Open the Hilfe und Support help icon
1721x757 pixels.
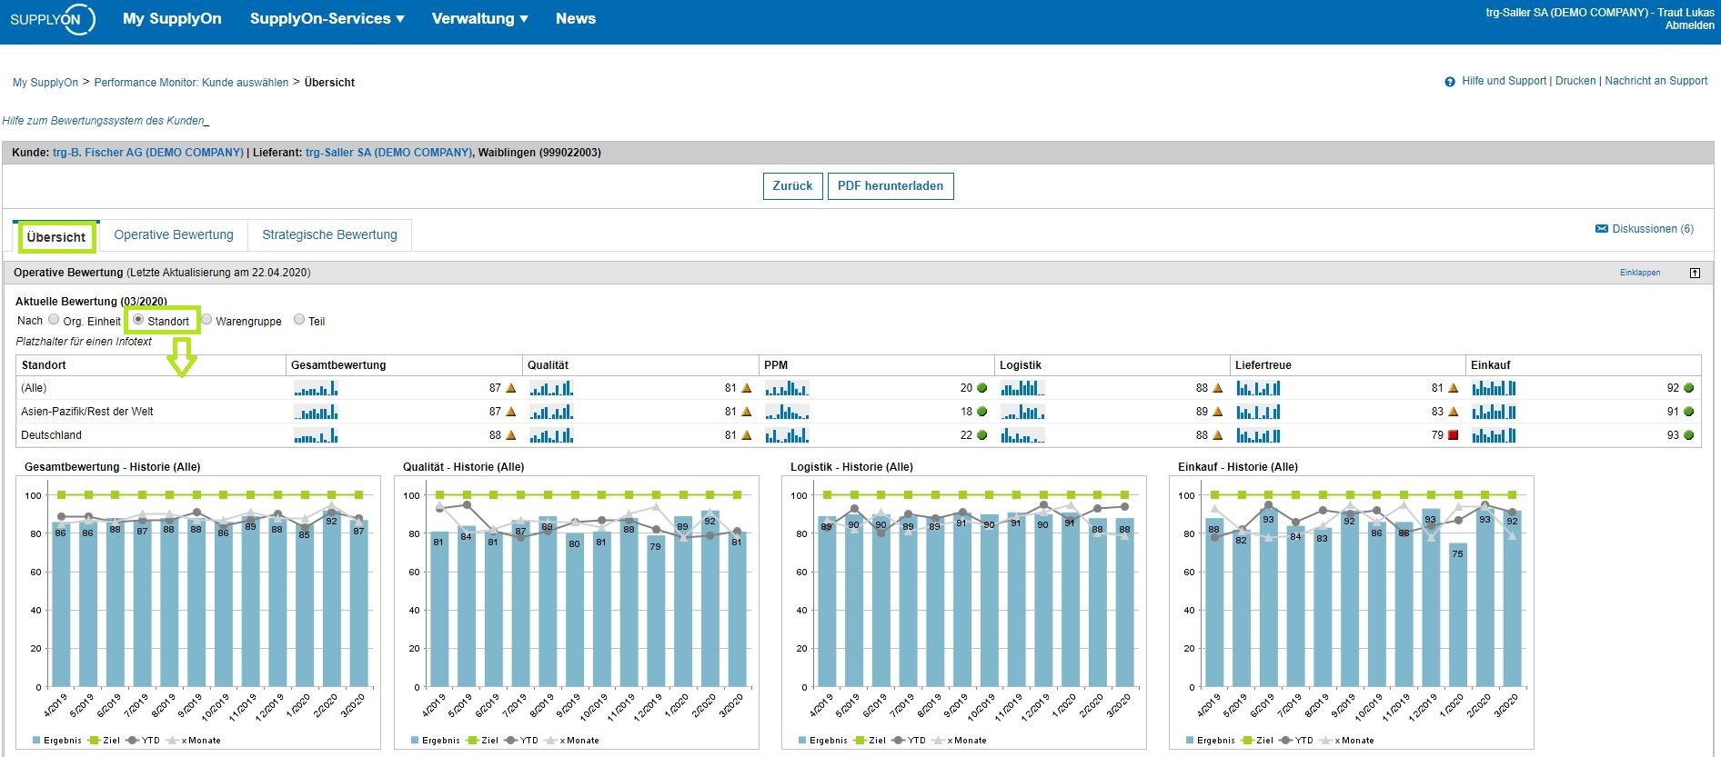[x=1450, y=82]
